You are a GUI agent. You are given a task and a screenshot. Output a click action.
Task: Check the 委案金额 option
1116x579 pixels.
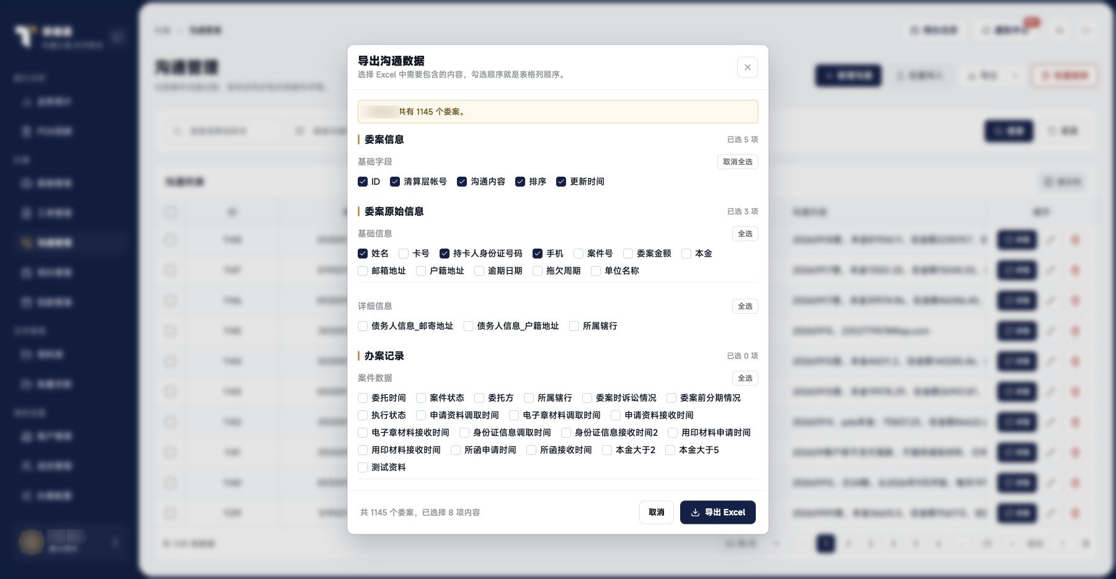coord(628,254)
